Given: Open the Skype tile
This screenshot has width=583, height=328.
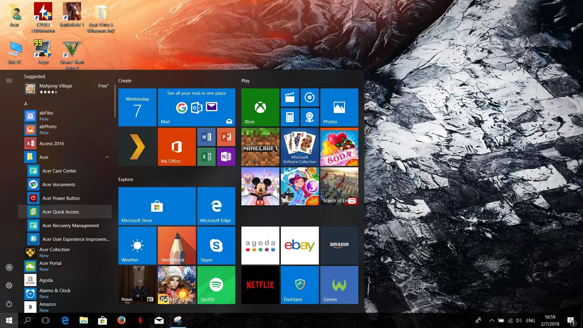Looking at the screenshot, I should pyautogui.click(x=216, y=245).
